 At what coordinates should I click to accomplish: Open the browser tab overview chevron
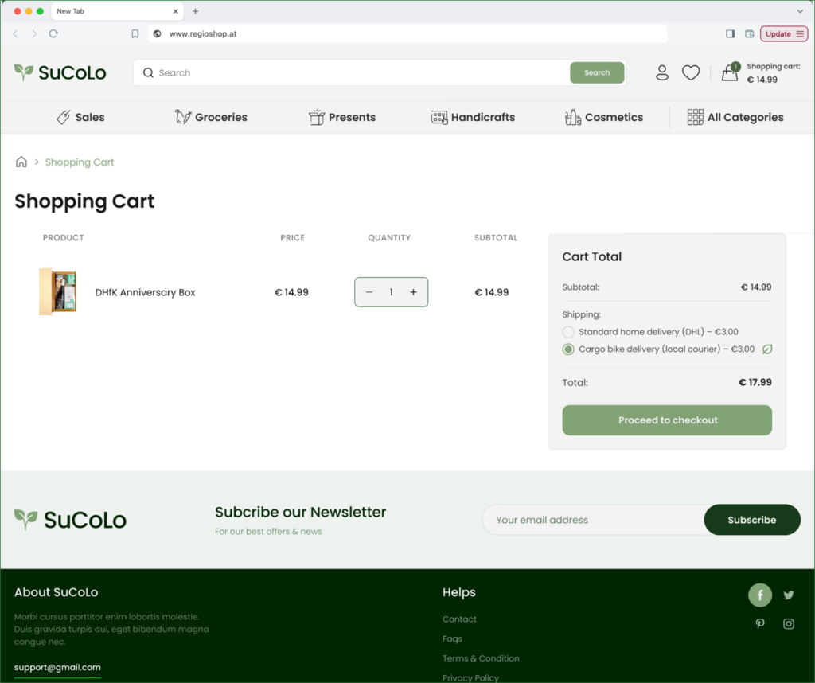pos(801,11)
